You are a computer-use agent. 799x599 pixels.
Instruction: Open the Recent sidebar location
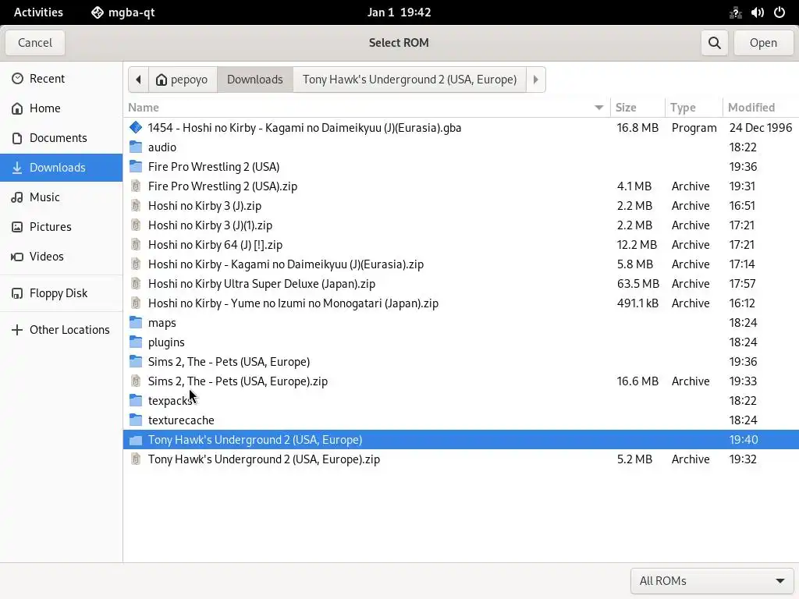coord(61,79)
